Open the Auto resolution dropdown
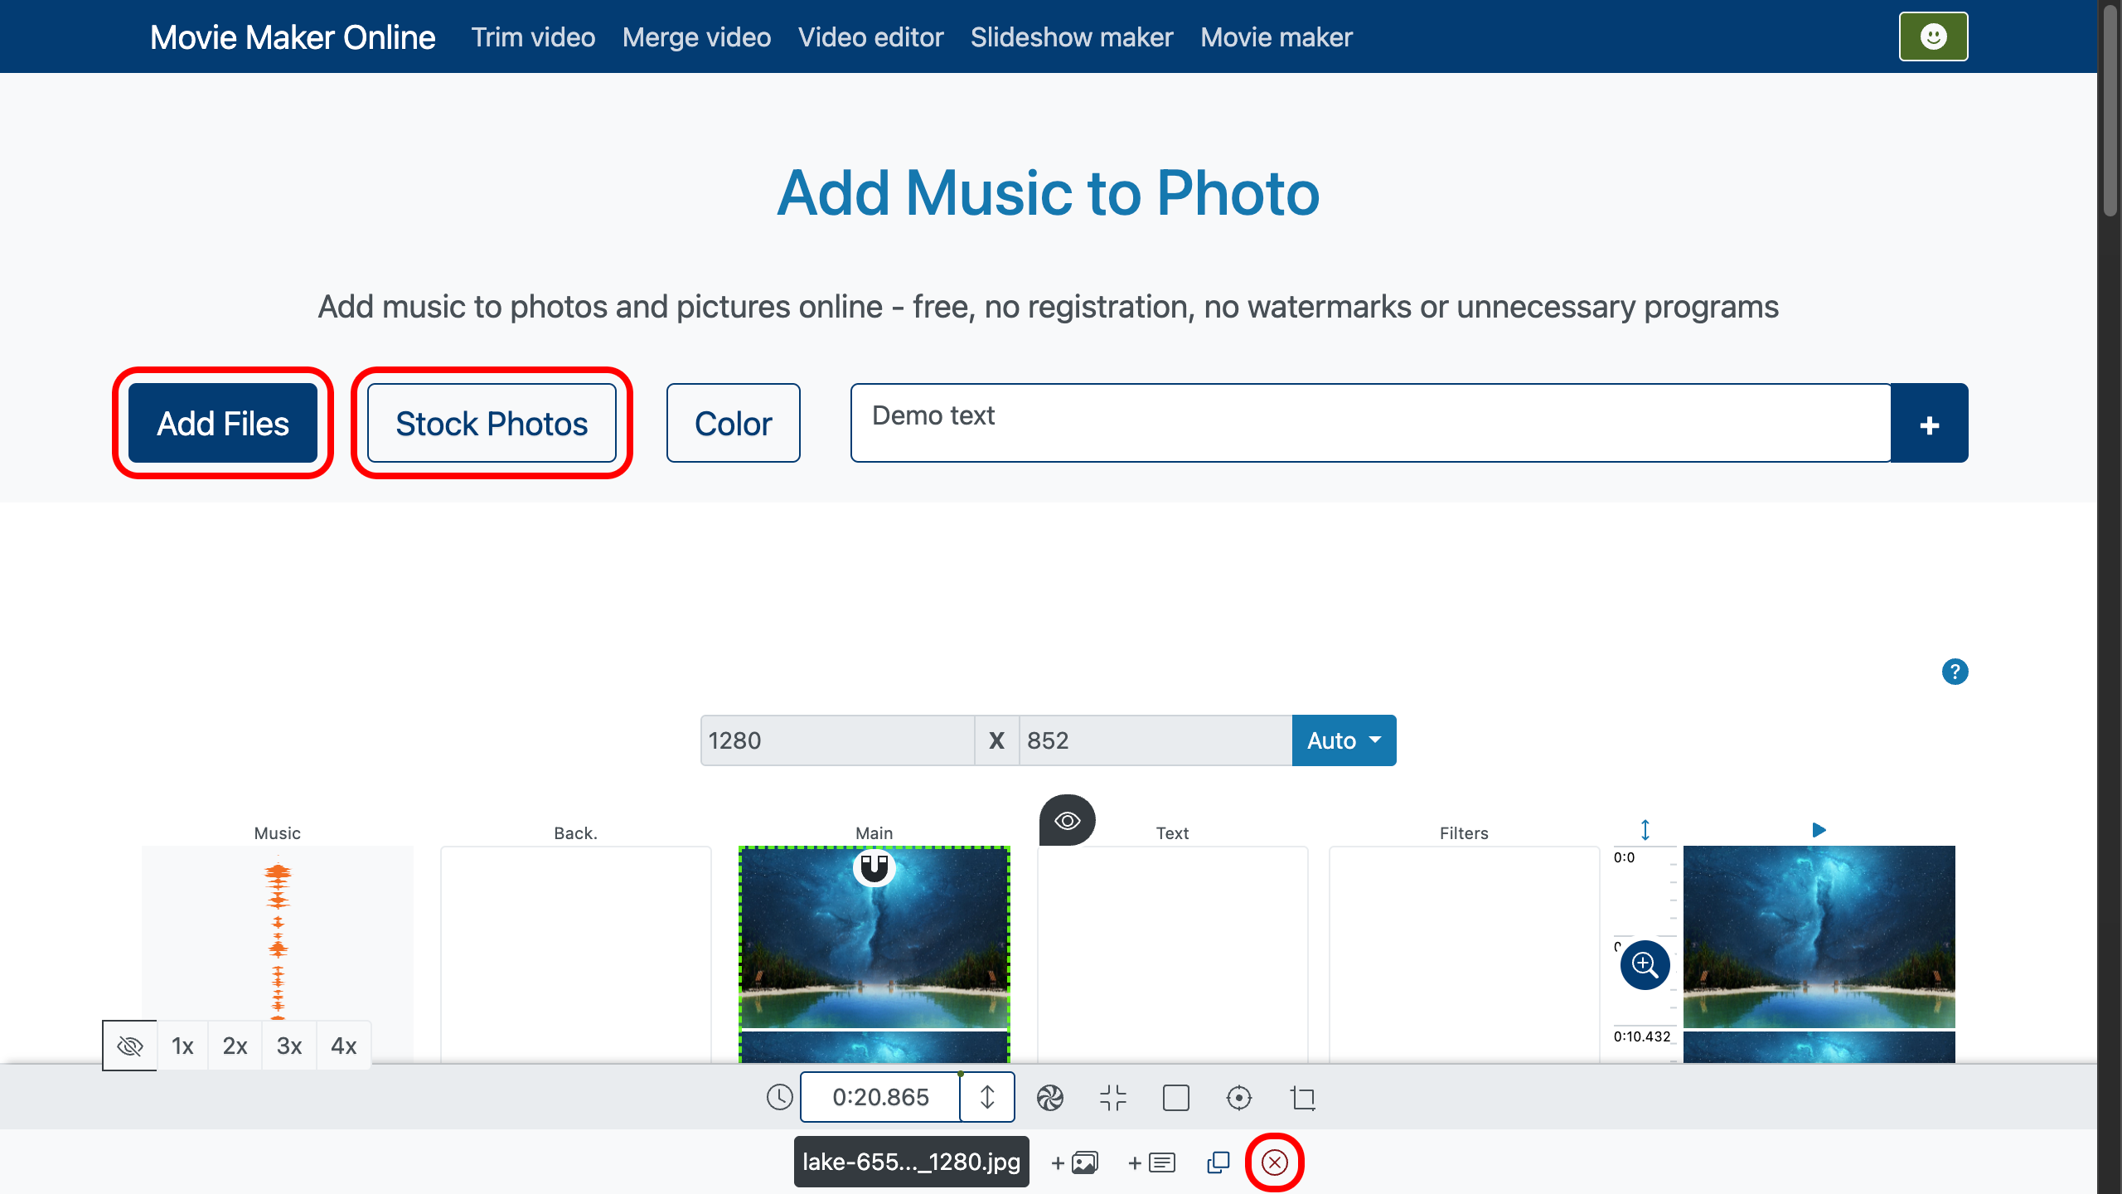Viewport: 2122px width, 1194px height. click(1344, 740)
